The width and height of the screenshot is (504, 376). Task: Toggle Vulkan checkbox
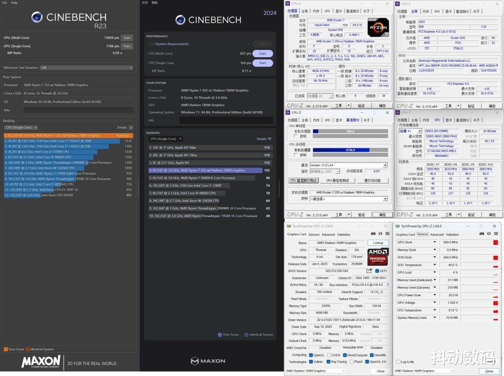[311, 361]
